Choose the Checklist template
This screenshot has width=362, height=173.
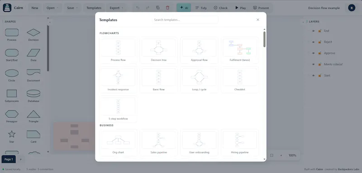point(240,79)
